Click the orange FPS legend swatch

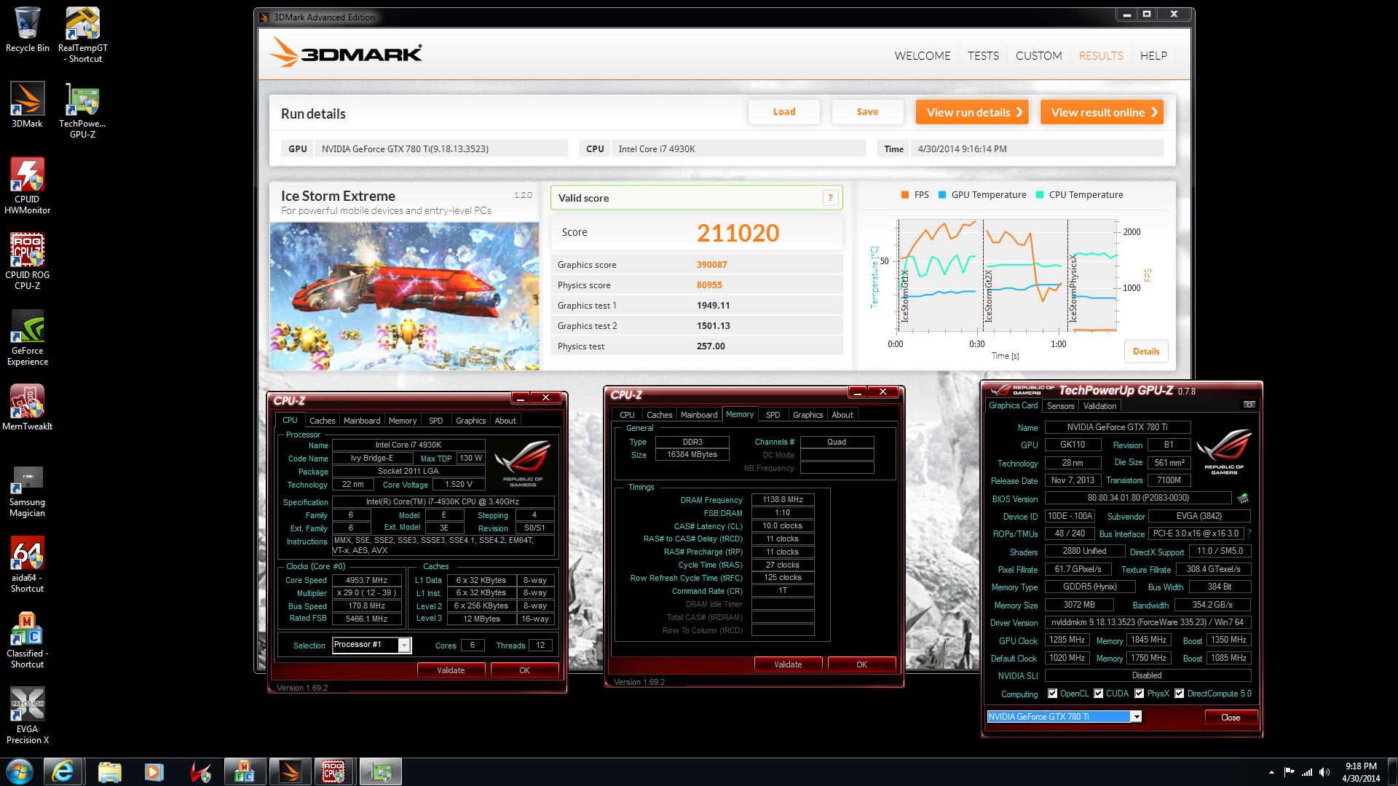click(x=905, y=195)
